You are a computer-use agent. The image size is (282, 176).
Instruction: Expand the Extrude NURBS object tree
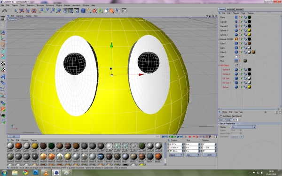[219, 39]
